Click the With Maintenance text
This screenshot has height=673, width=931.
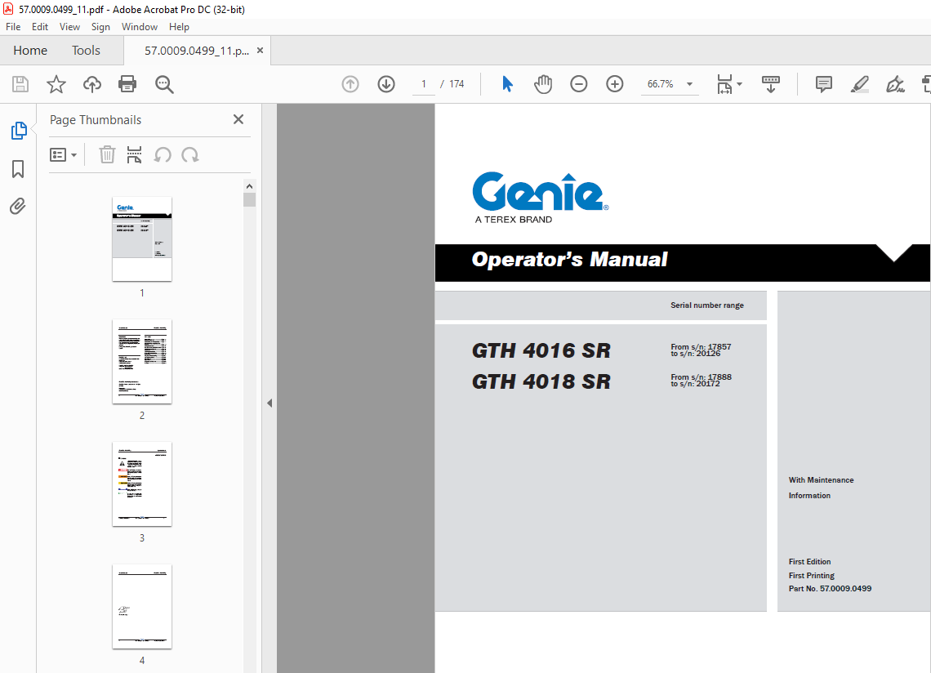click(821, 480)
